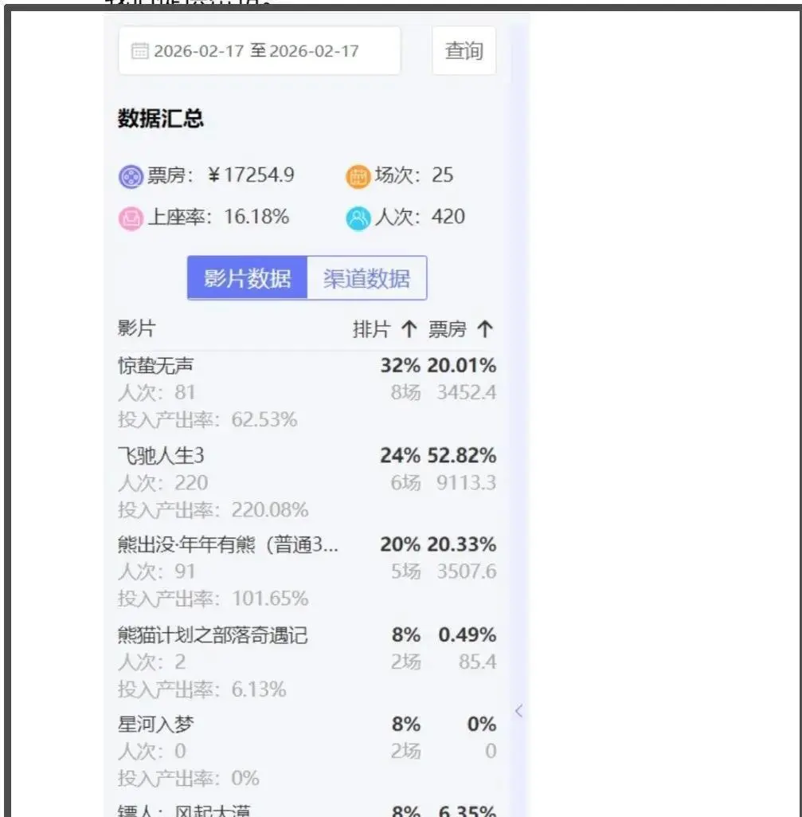The image size is (802, 817).
Task: Select the 飞驰人生3 film entry
Action: click(x=162, y=456)
